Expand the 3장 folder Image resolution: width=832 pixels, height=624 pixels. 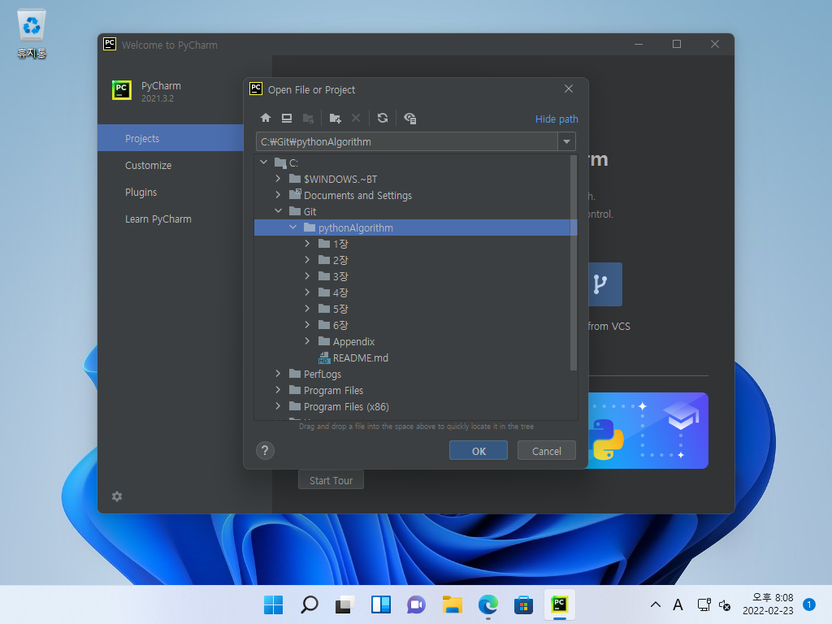pyautogui.click(x=307, y=276)
